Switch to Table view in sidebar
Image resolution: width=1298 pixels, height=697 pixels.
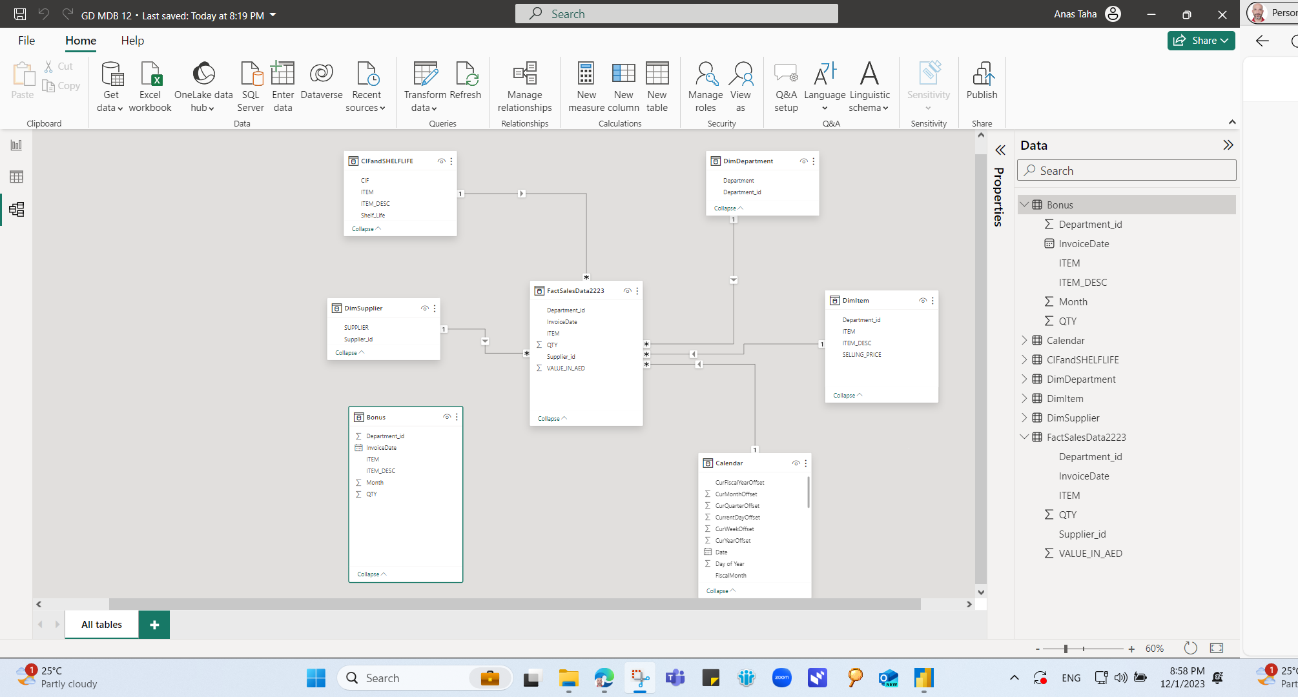pos(16,177)
